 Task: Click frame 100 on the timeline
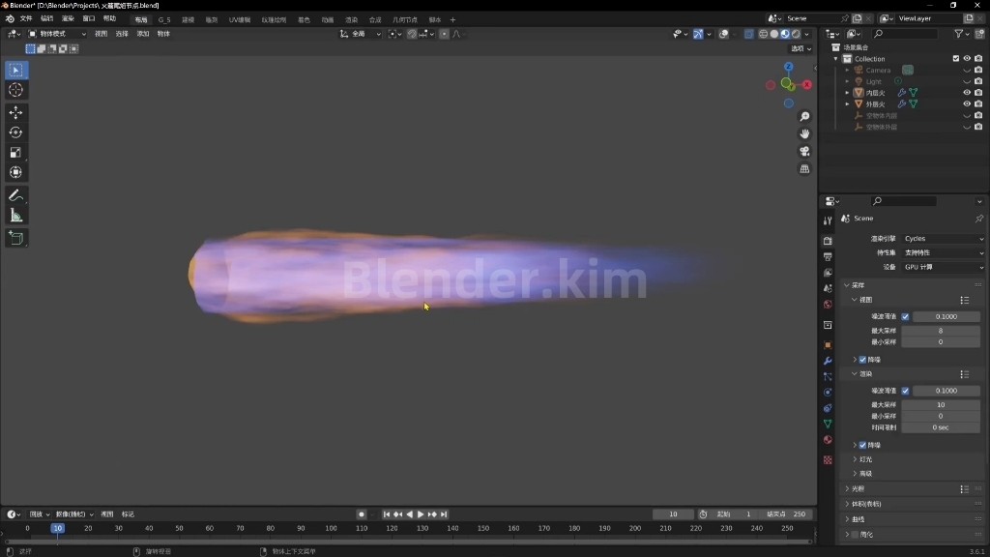coord(331,529)
